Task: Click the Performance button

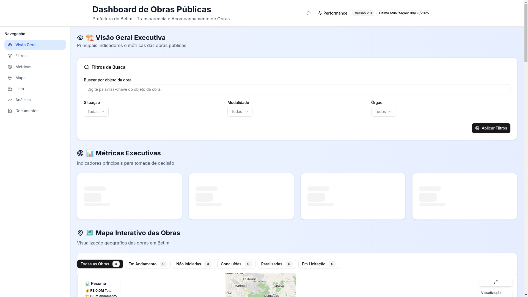Action: [332, 13]
